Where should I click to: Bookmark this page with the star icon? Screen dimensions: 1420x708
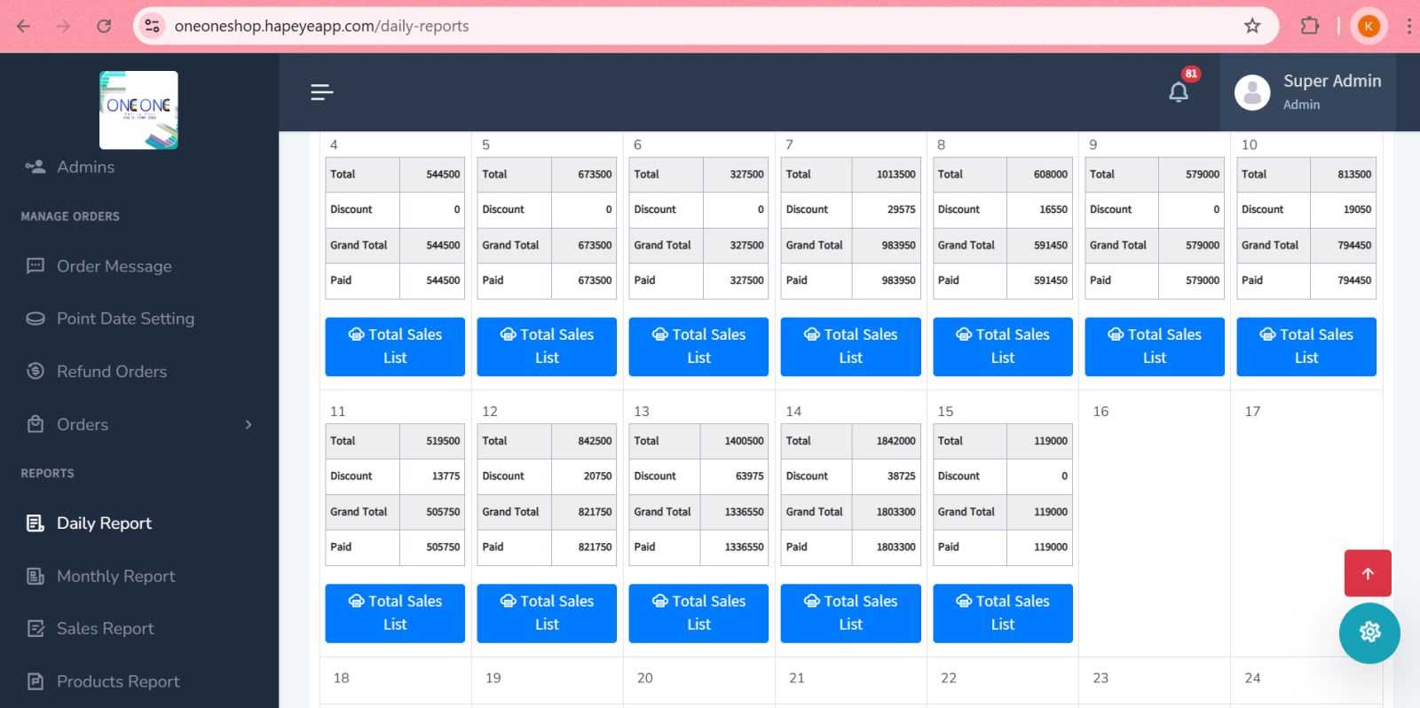[1252, 26]
